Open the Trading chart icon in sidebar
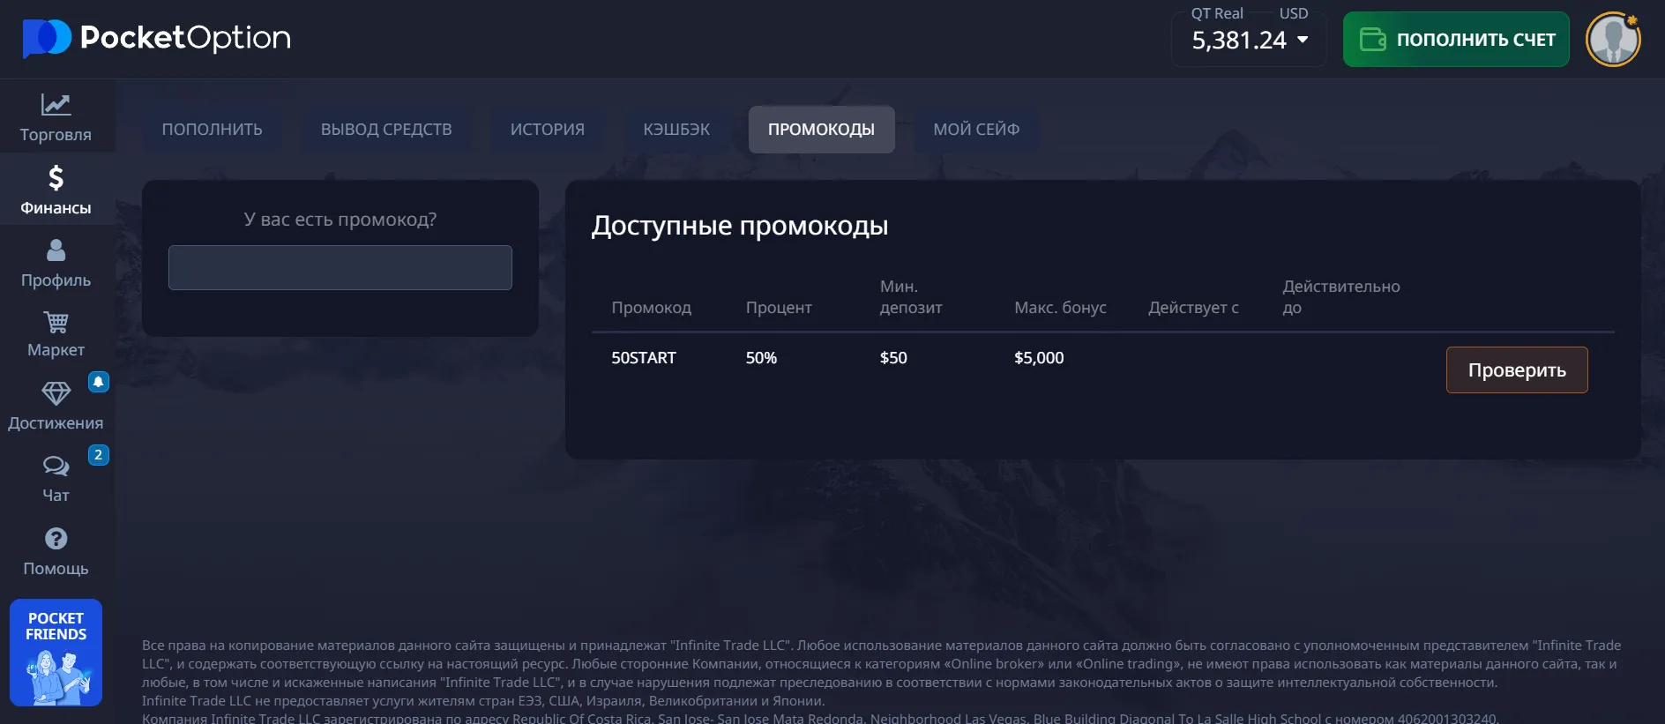Viewport: 1665px width, 724px height. click(x=56, y=105)
